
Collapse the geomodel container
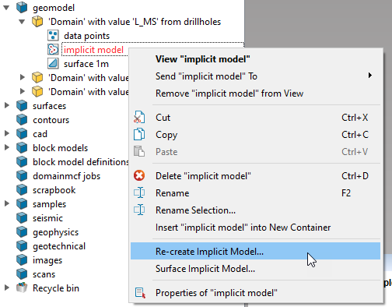pyautogui.click(x=6, y=8)
